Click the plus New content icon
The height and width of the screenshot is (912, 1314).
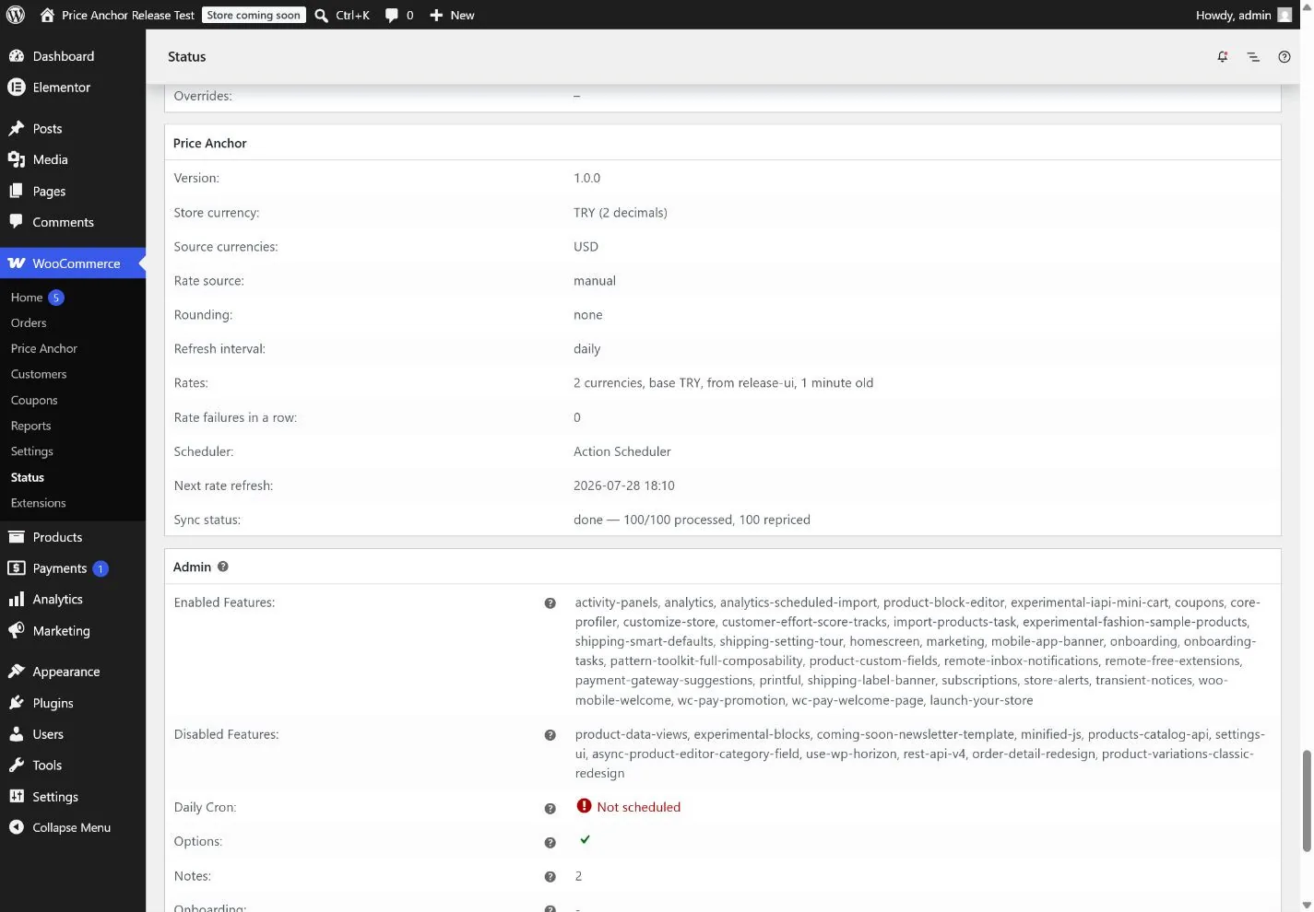point(437,16)
